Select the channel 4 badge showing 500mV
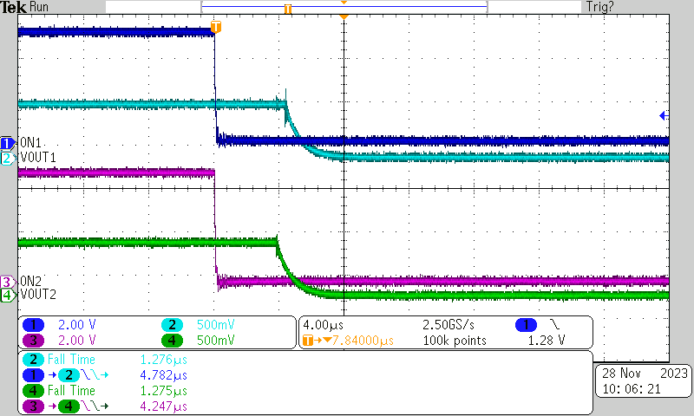Image resolution: width=694 pixels, height=416 pixels. click(172, 341)
